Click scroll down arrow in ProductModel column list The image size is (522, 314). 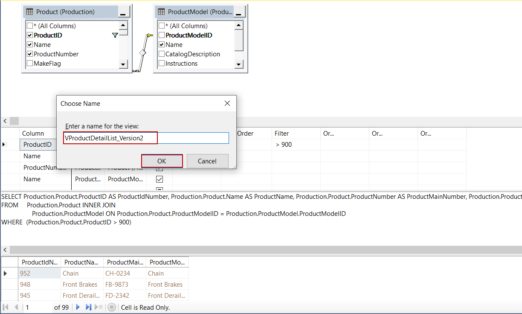pos(239,64)
